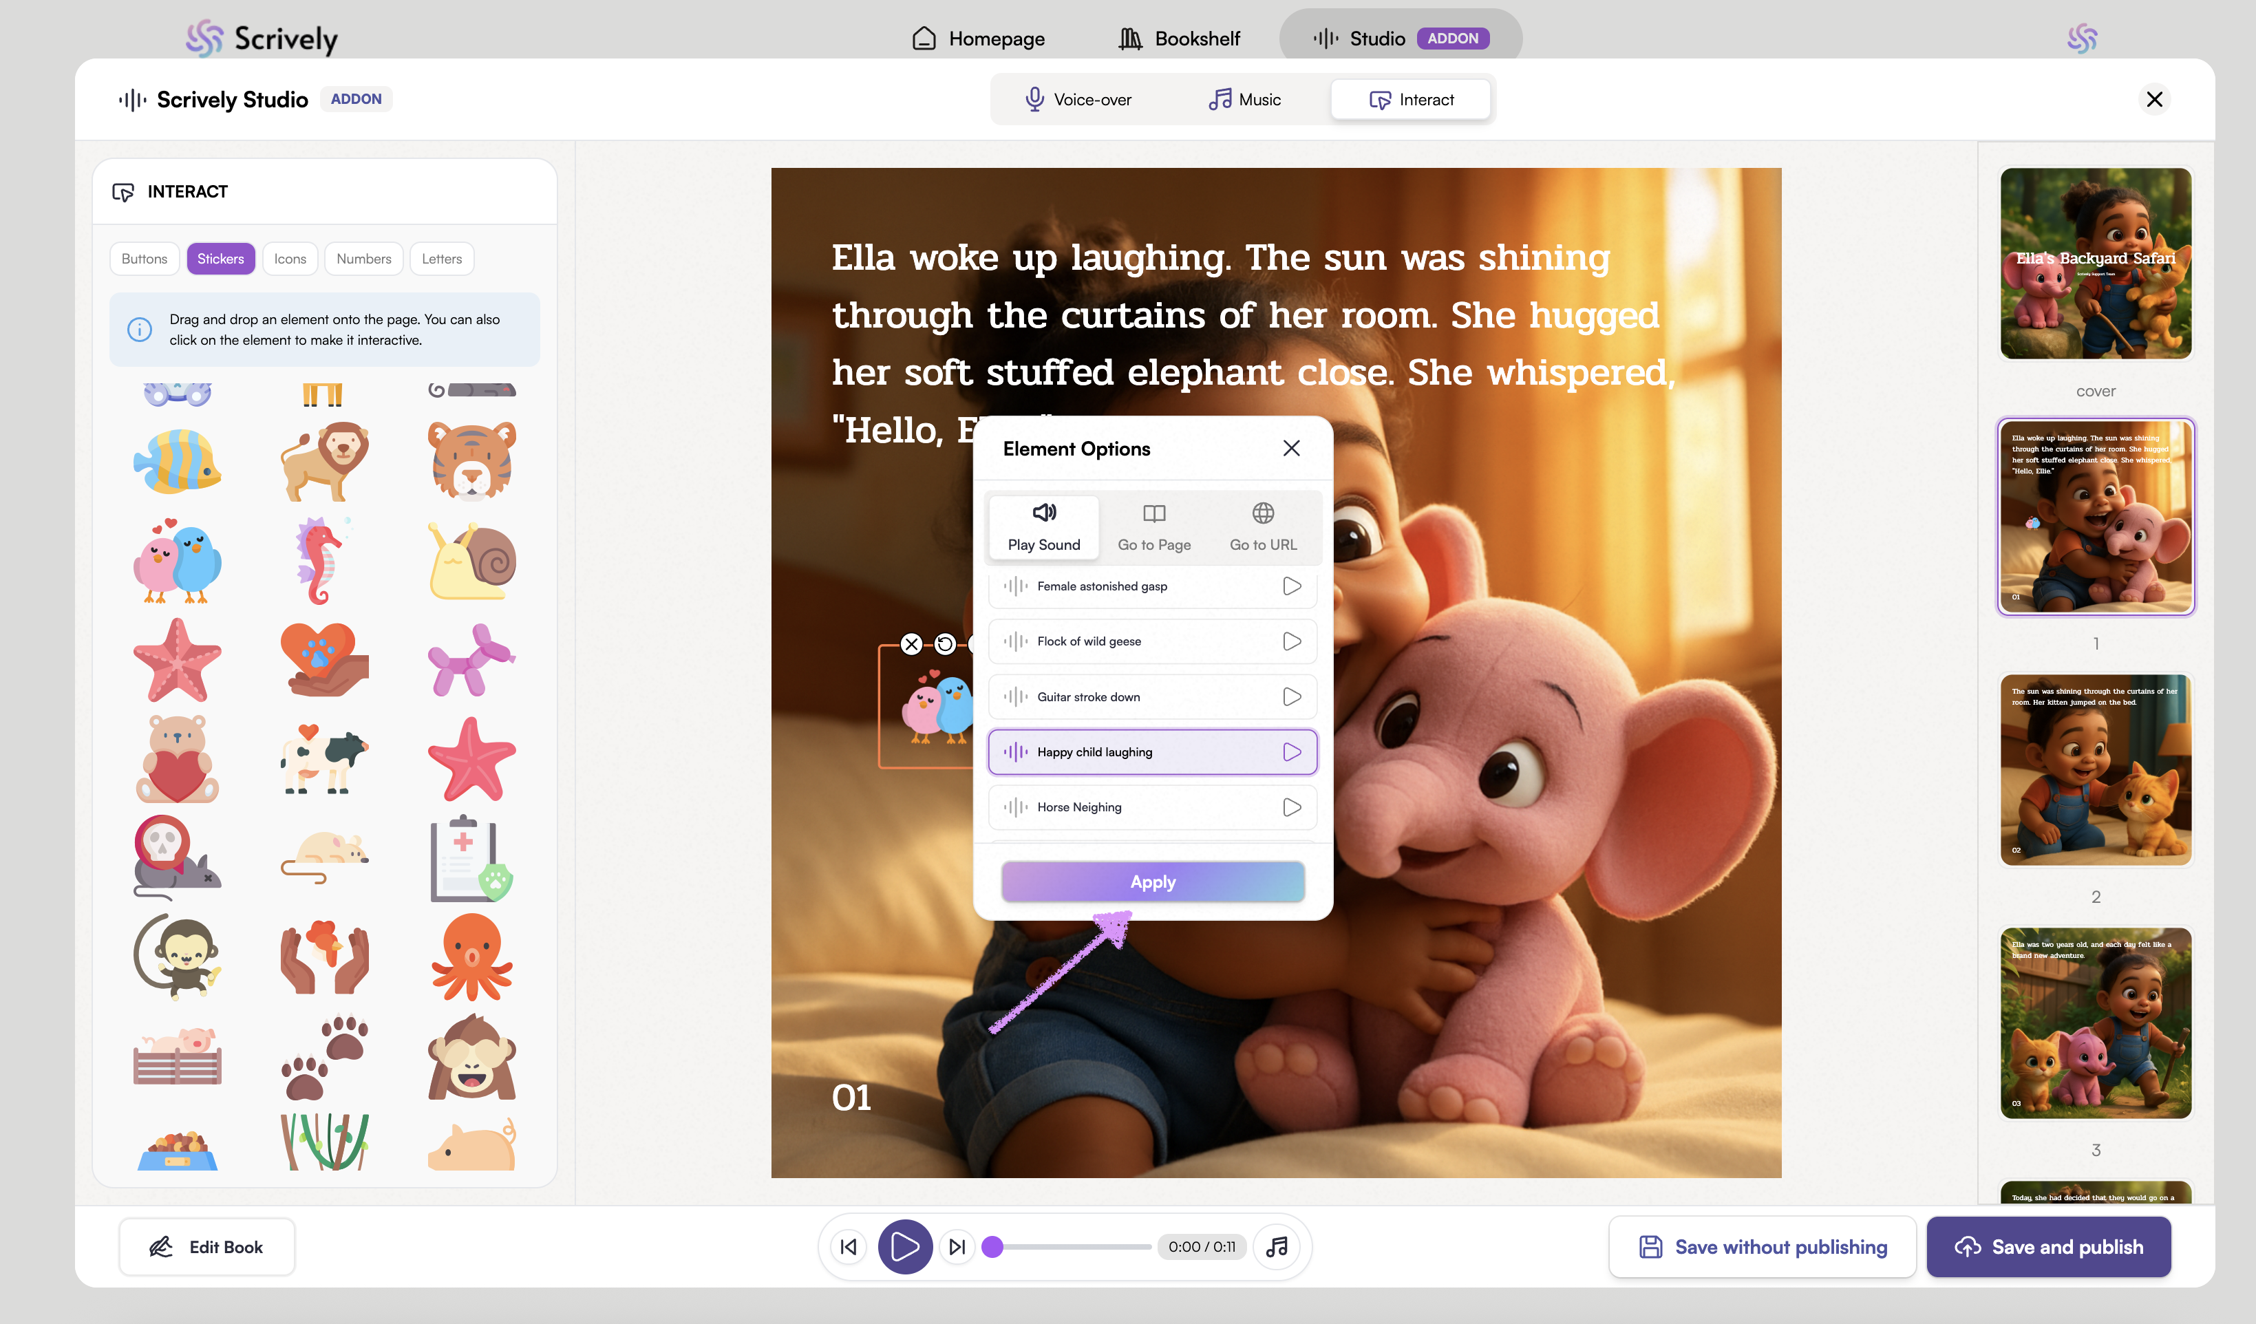The height and width of the screenshot is (1324, 2256).
Task: Skip to next page in player
Action: pyautogui.click(x=956, y=1247)
